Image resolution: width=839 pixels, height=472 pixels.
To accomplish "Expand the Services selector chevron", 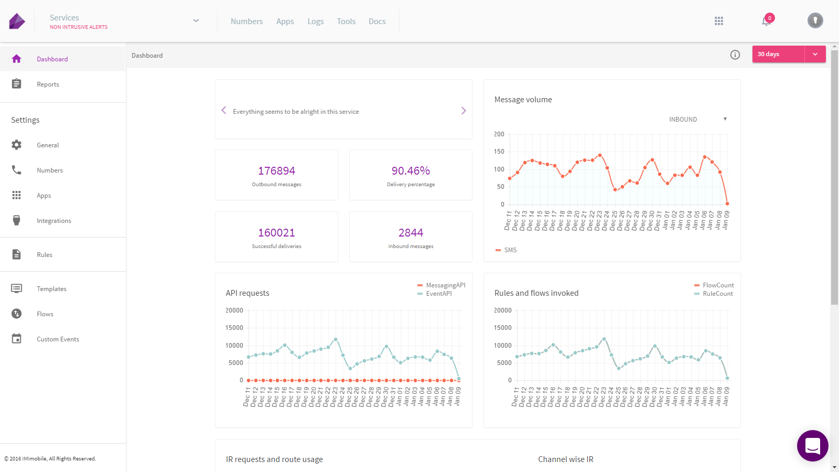I will [196, 21].
